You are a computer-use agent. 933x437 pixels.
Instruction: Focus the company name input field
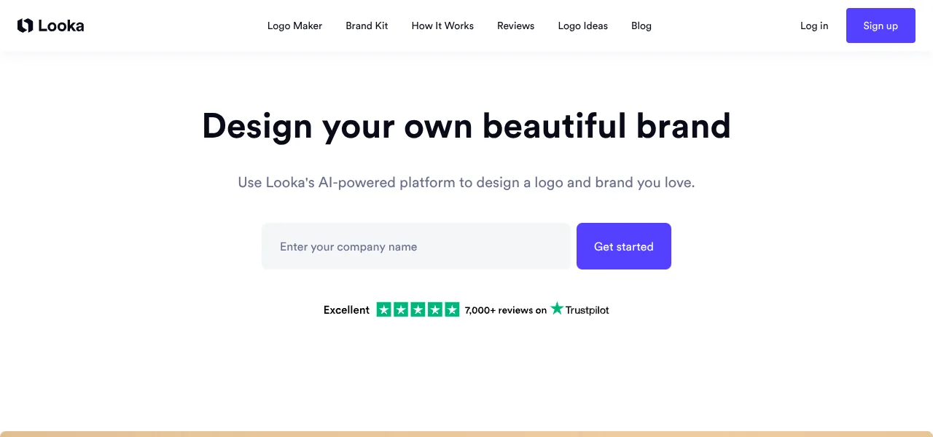click(x=416, y=246)
